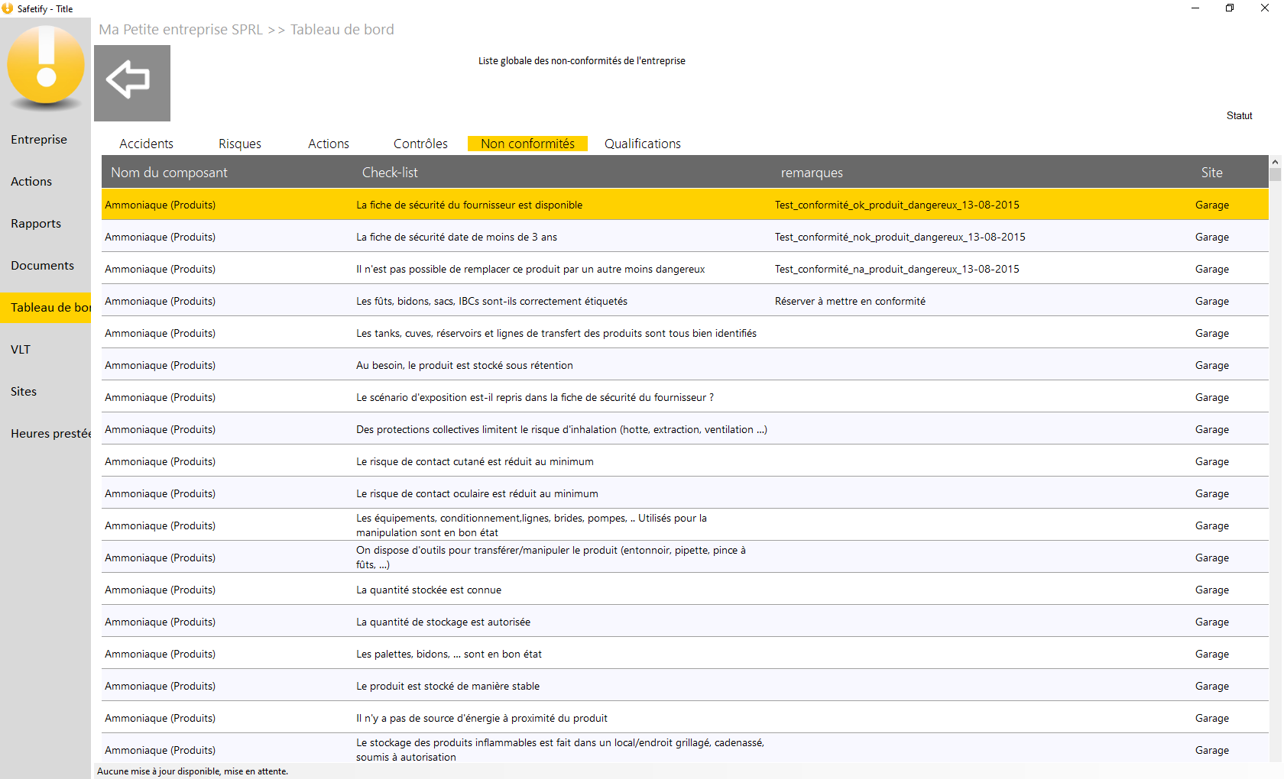
Task: Click the status bar update message
Action: click(x=193, y=771)
